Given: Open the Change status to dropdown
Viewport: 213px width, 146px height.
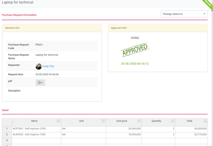Looking at the screenshot, I should [184, 14].
